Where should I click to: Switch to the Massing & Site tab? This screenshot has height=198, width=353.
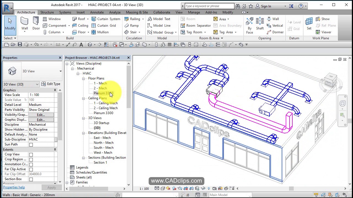tap(137, 12)
